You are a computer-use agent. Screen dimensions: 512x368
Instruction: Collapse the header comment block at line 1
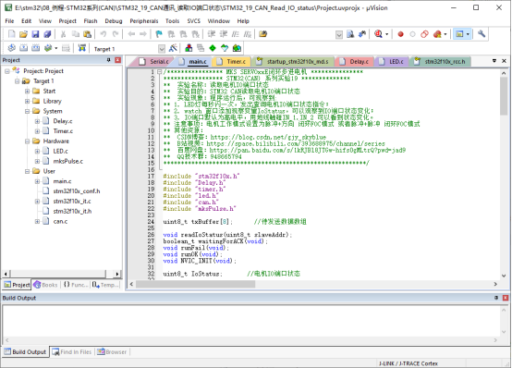[159, 71]
